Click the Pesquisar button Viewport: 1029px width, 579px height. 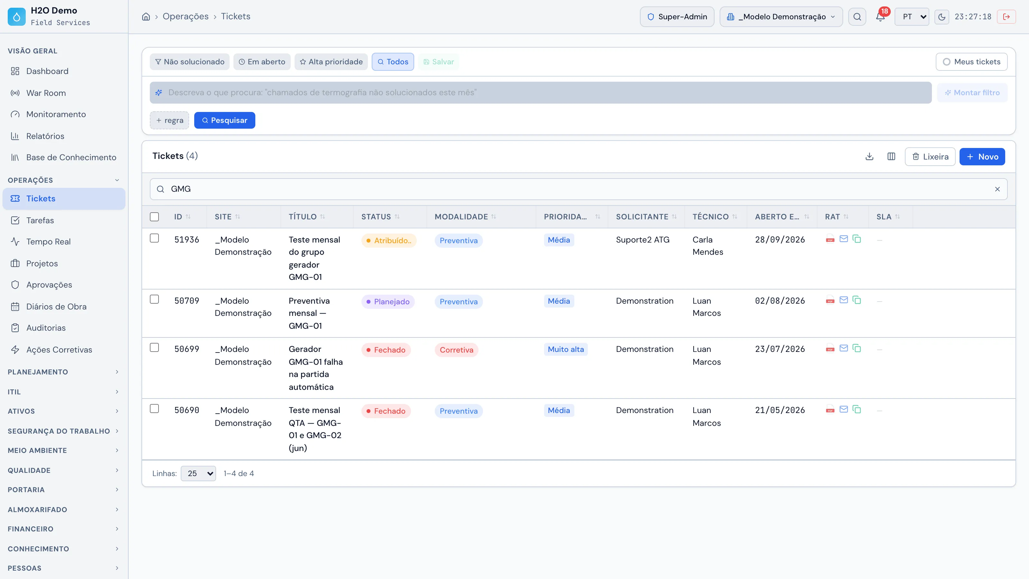[224, 120]
